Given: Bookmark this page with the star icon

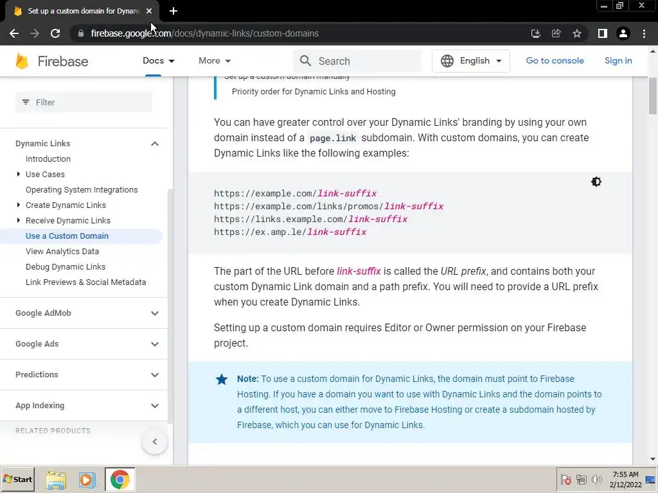Looking at the screenshot, I should coord(577,33).
